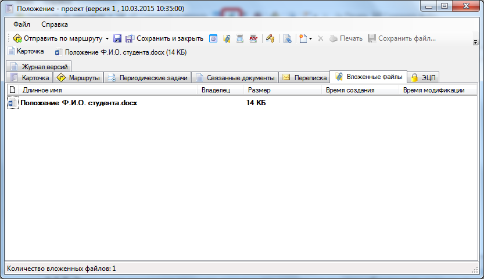Click the grey X delete icon

click(320, 38)
